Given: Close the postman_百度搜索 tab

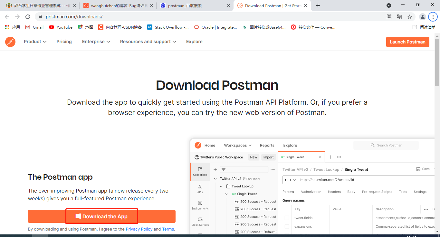Looking at the screenshot, I should (229, 5).
